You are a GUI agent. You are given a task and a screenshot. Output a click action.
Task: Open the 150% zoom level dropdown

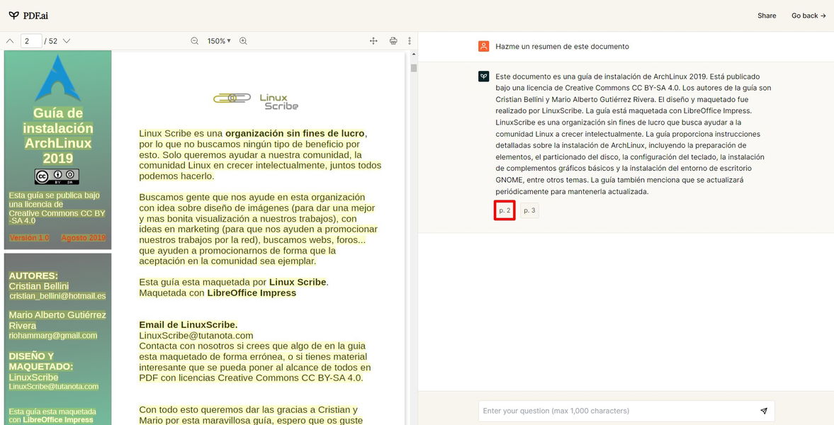coord(219,41)
